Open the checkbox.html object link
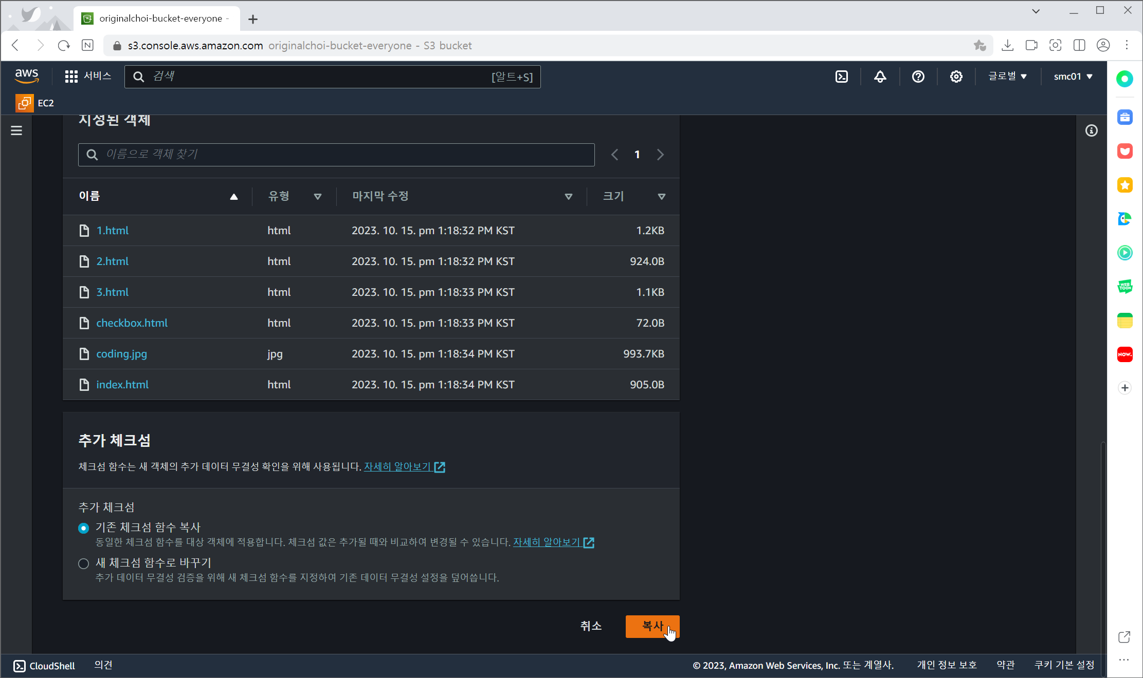The image size is (1143, 678). [x=132, y=323]
